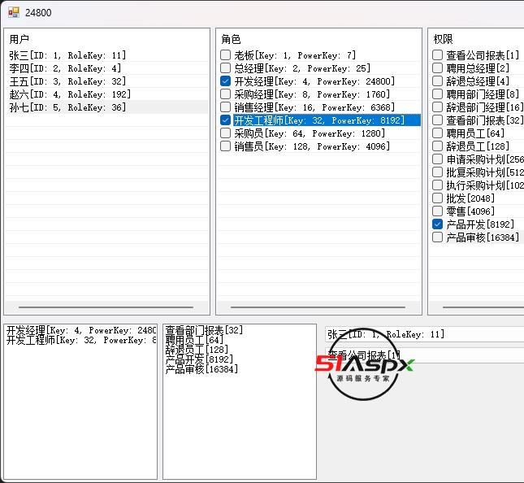This screenshot has width=524, height=483.
Task: Select user 张三 with RoleKey 11
Action: 67,55
